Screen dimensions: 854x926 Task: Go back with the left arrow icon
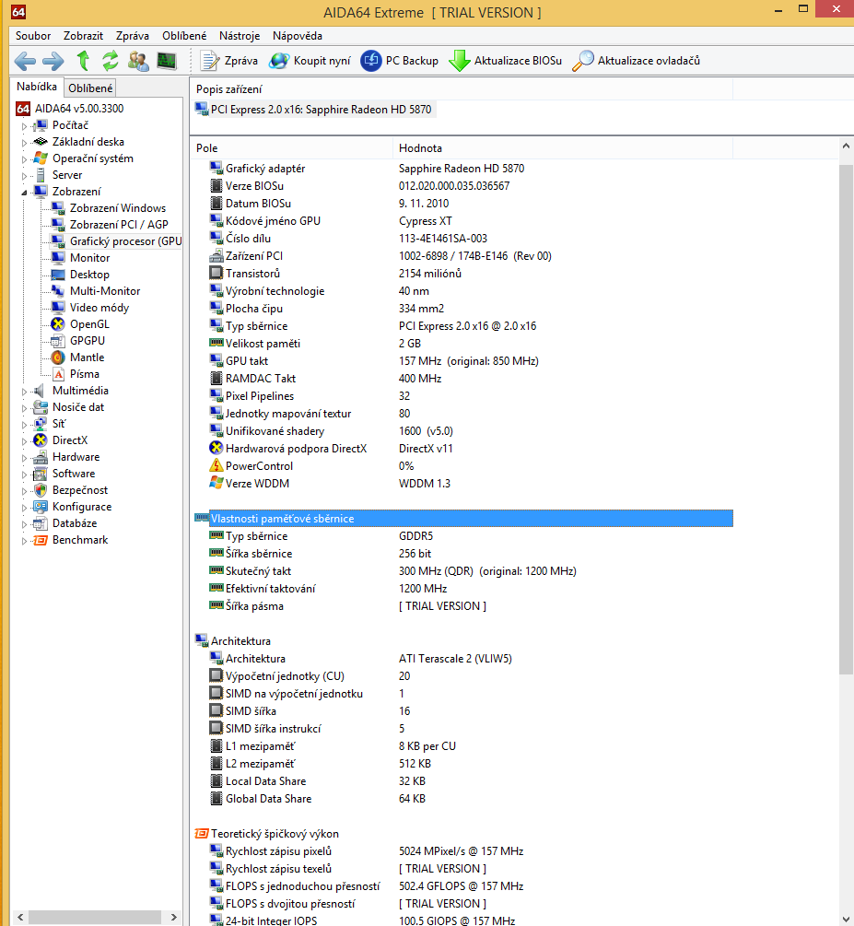[x=25, y=61]
